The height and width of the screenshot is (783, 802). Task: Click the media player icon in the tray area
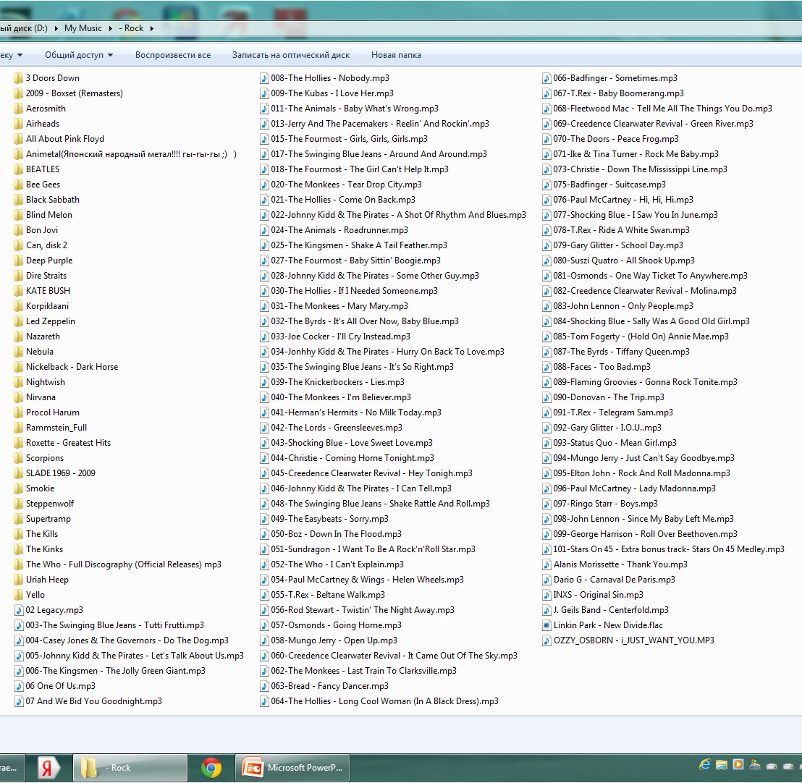tap(738, 765)
